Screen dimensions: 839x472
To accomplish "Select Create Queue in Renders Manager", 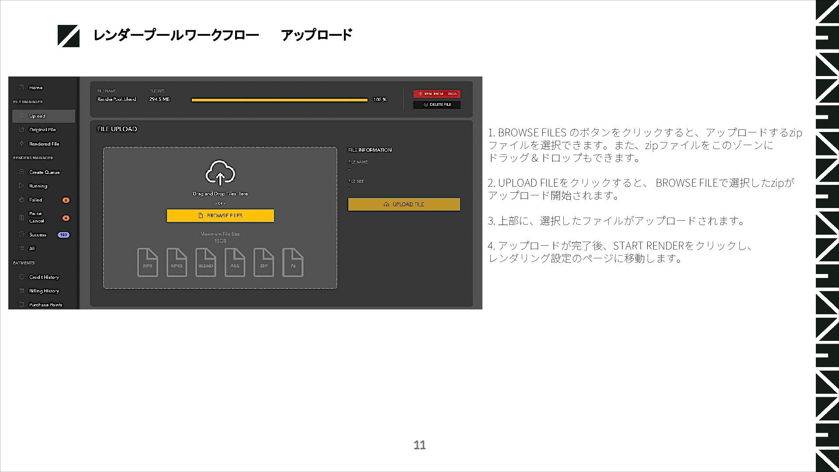I will point(44,172).
